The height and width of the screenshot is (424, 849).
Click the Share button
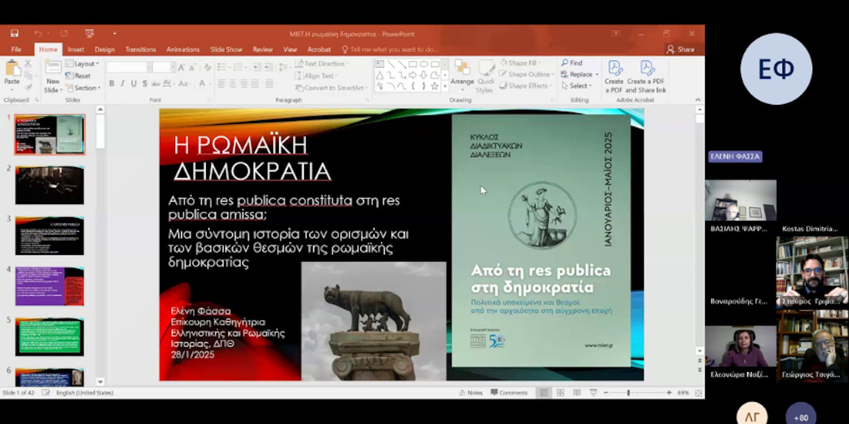(x=682, y=49)
